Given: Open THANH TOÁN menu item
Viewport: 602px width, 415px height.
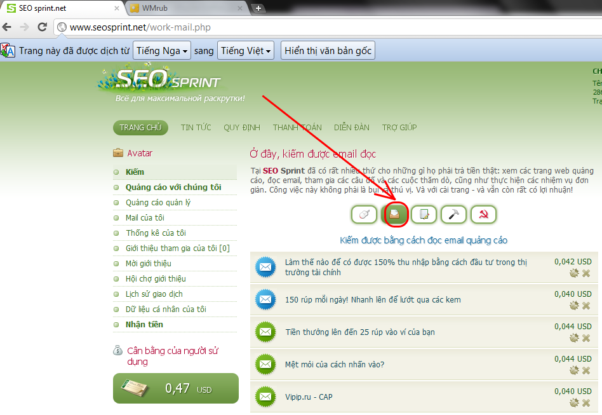Looking at the screenshot, I should 297,128.
